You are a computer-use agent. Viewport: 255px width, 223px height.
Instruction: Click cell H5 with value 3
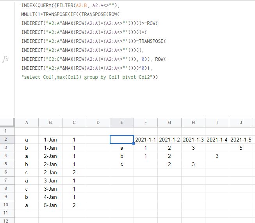(x=193, y=164)
